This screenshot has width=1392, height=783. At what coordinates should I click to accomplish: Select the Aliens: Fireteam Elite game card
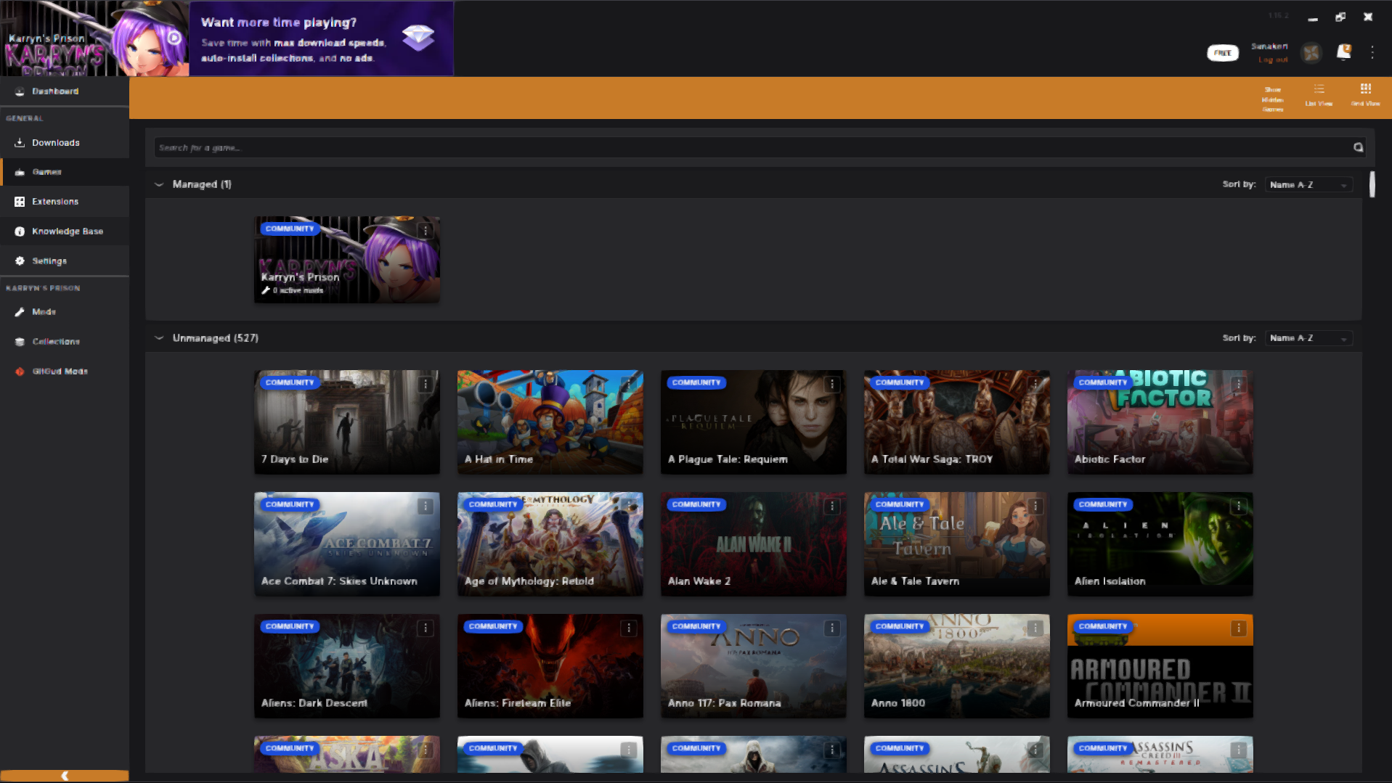pyautogui.click(x=550, y=666)
